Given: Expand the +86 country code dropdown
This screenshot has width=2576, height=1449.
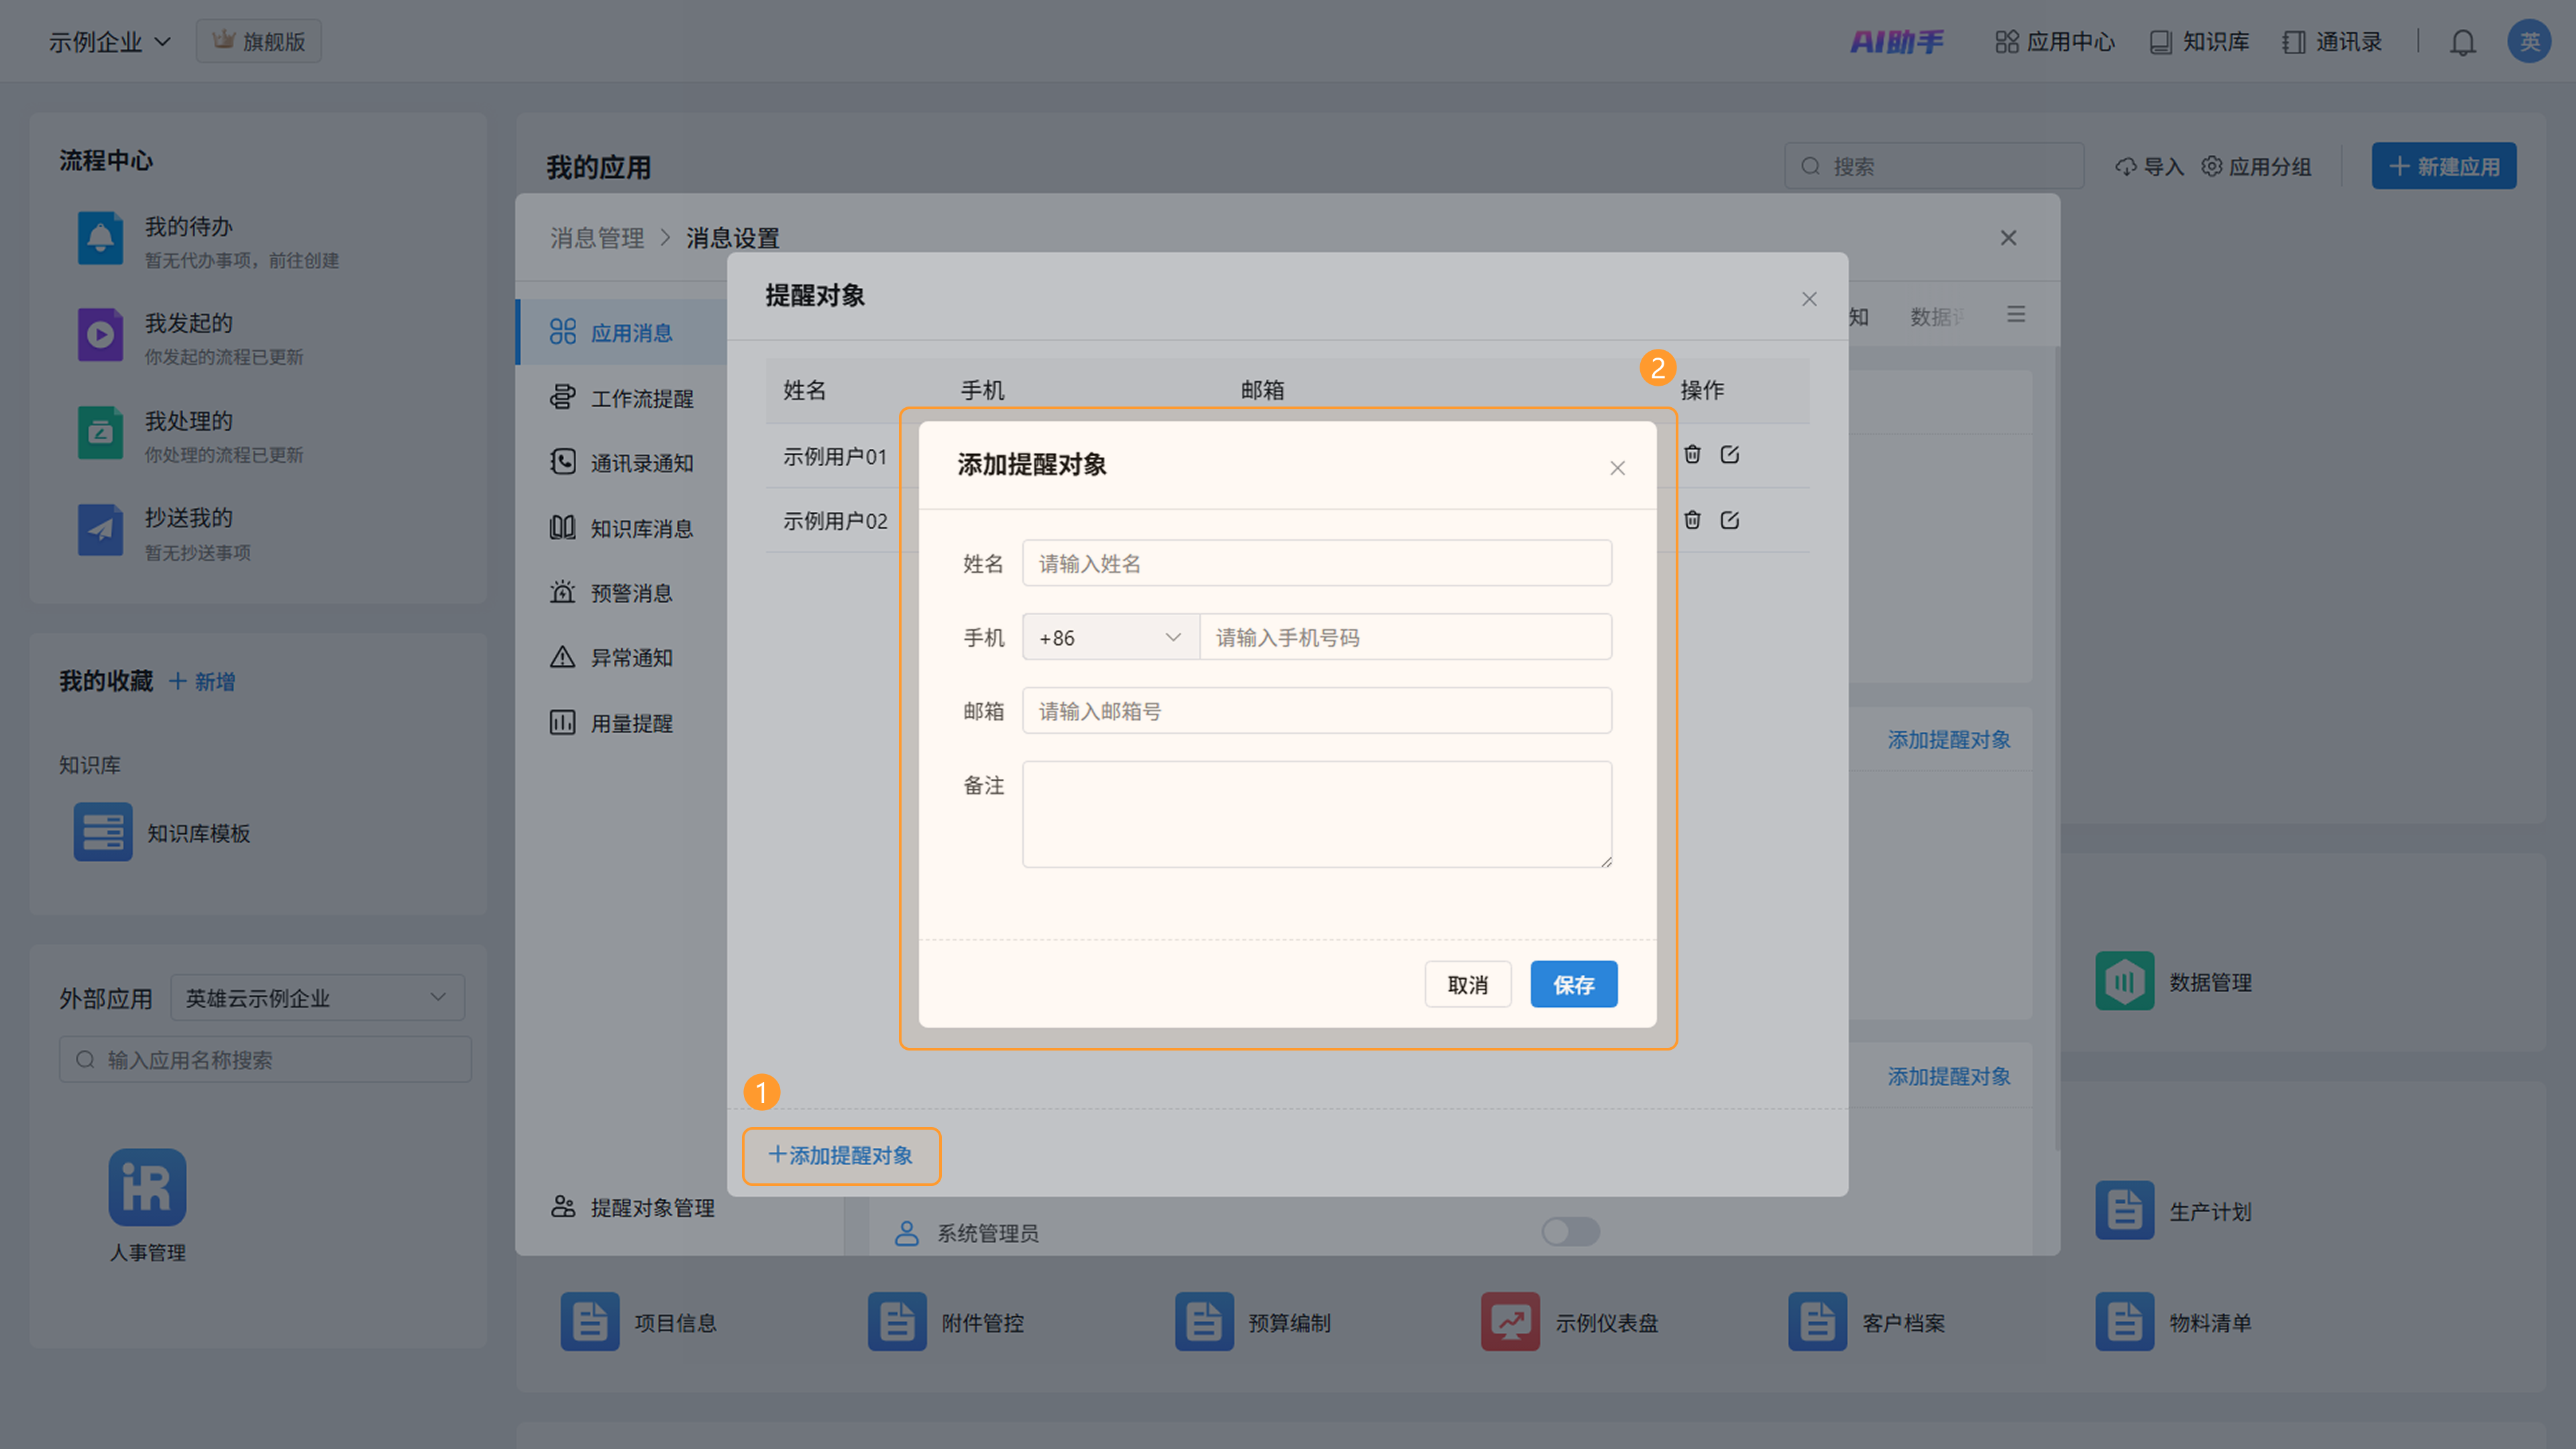Looking at the screenshot, I should (1110, 637).
